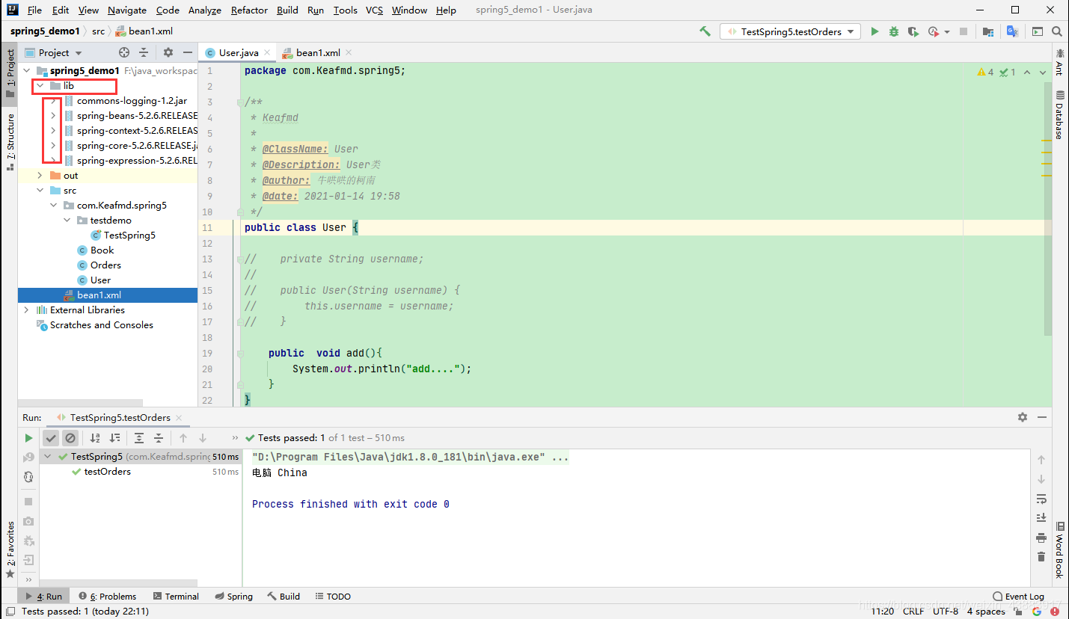Screen dimensions: 1069x619
Task: Open the TODO tool window
Action: pyautogui.click(x=333, y=597)
